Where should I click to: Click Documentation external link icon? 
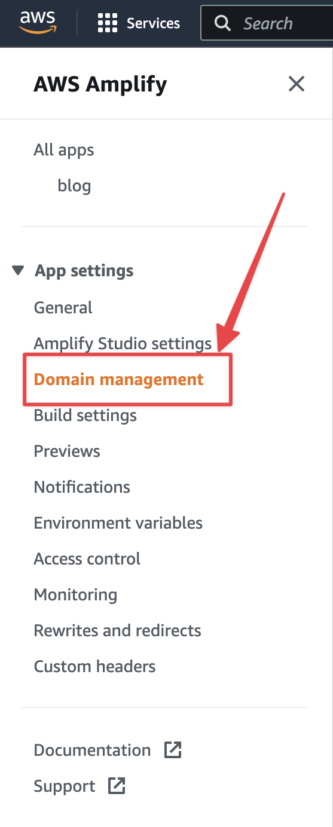[x=173, y=750]
